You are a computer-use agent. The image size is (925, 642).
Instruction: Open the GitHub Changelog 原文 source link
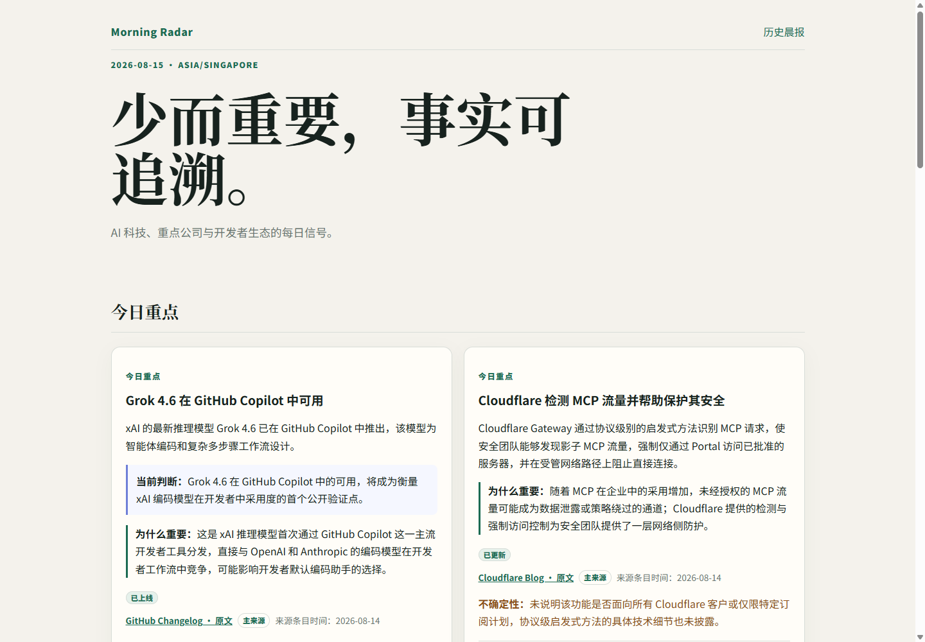click(x=179, y=621)
